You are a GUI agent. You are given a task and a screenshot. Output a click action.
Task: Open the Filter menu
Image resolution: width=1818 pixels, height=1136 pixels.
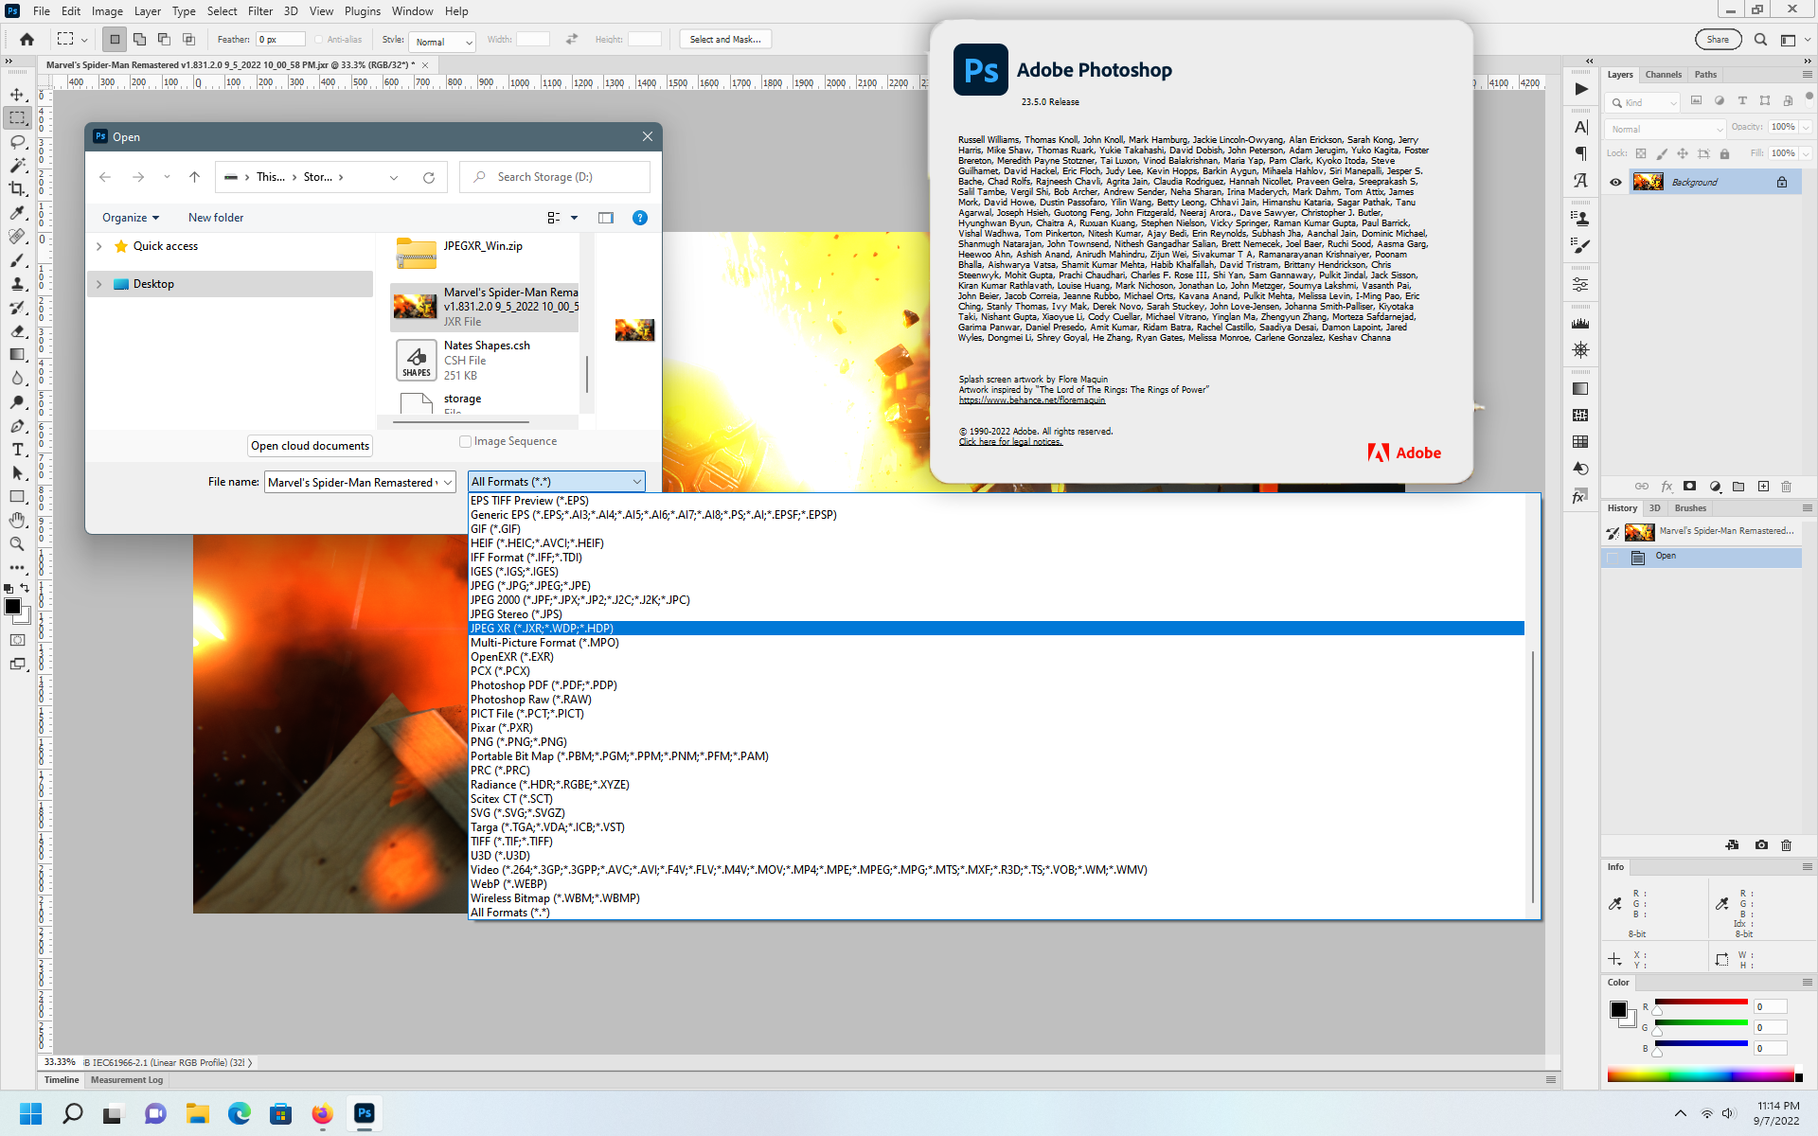(259, 10)
